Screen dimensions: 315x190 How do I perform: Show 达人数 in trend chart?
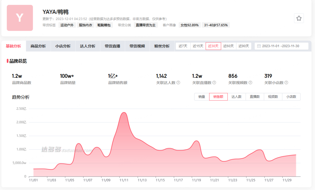coord(237,97)
